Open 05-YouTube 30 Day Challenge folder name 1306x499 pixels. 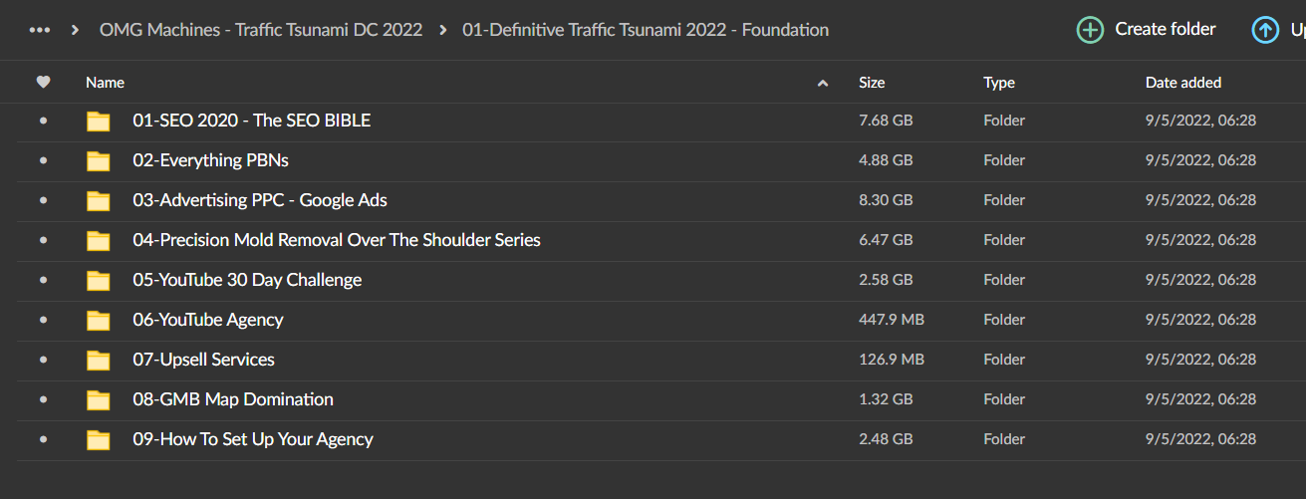click(x=247, y=280)
